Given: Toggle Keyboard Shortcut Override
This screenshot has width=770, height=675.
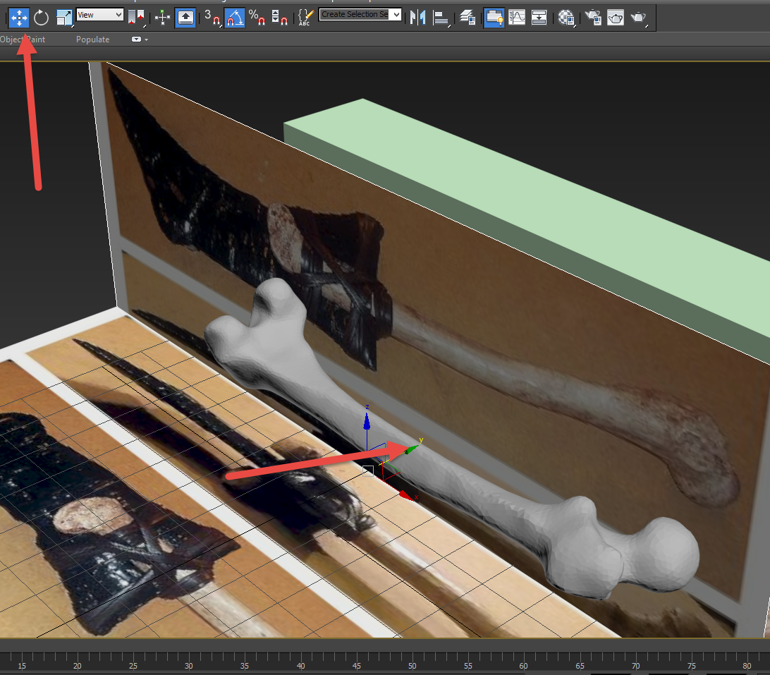Looking at the screenshot, I should coord(185,18).
